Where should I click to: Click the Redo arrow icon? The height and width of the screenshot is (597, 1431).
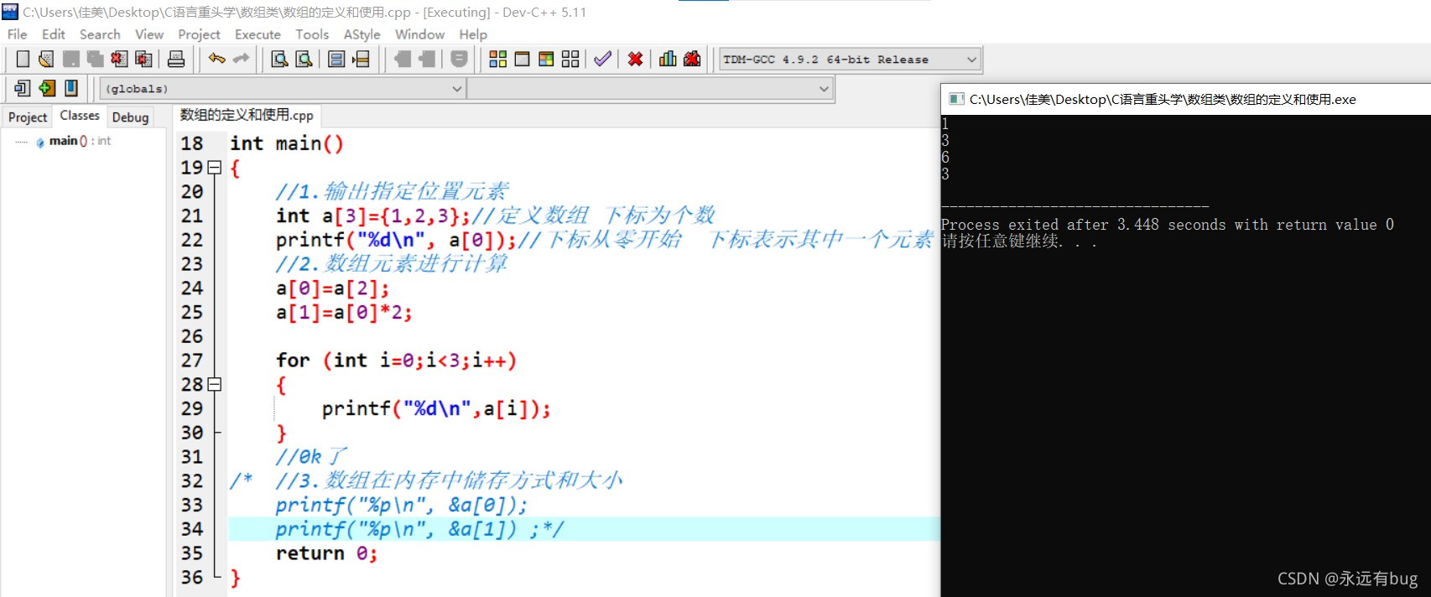[x=241, y=59]
